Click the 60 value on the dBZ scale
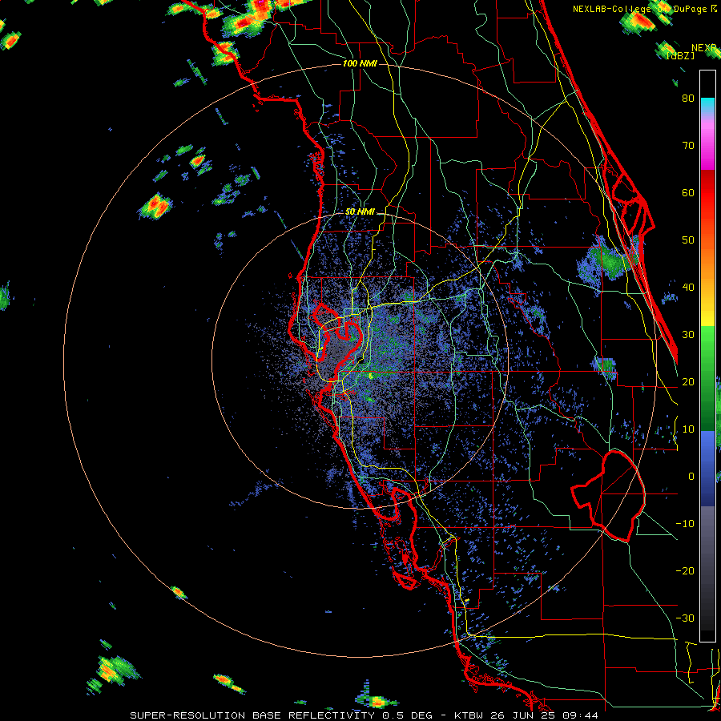Screen dimensions: 721x721 point(688,193)
